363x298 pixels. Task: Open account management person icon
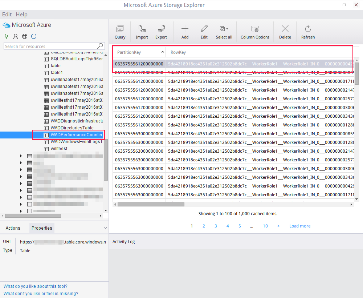pyautogui.click(x=16, y=36)
